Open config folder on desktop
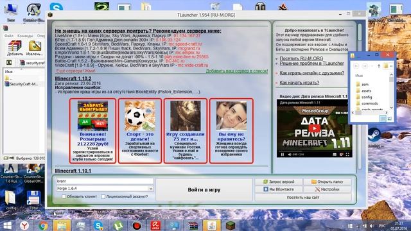Viewport: 411px width, 231px height. (11, 200)
